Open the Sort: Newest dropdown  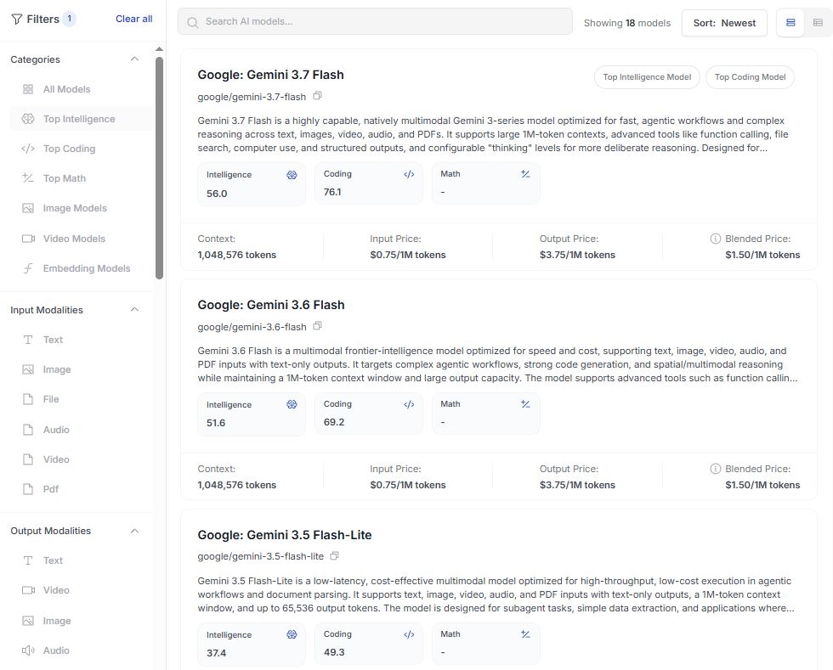coord(724,23)
